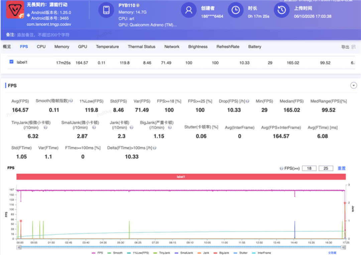Click help icon beside FPS(>=) threshold
This screenshot has width=361, height=255.
281,168
